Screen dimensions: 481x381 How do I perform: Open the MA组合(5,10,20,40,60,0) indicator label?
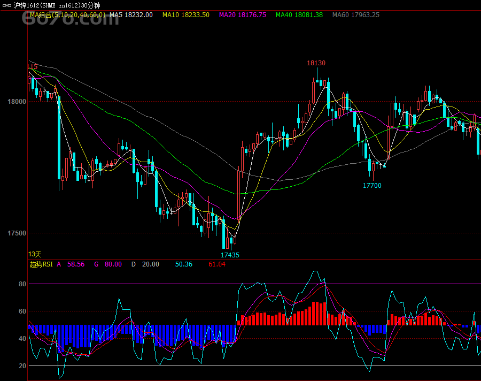[x=67, y=15]
